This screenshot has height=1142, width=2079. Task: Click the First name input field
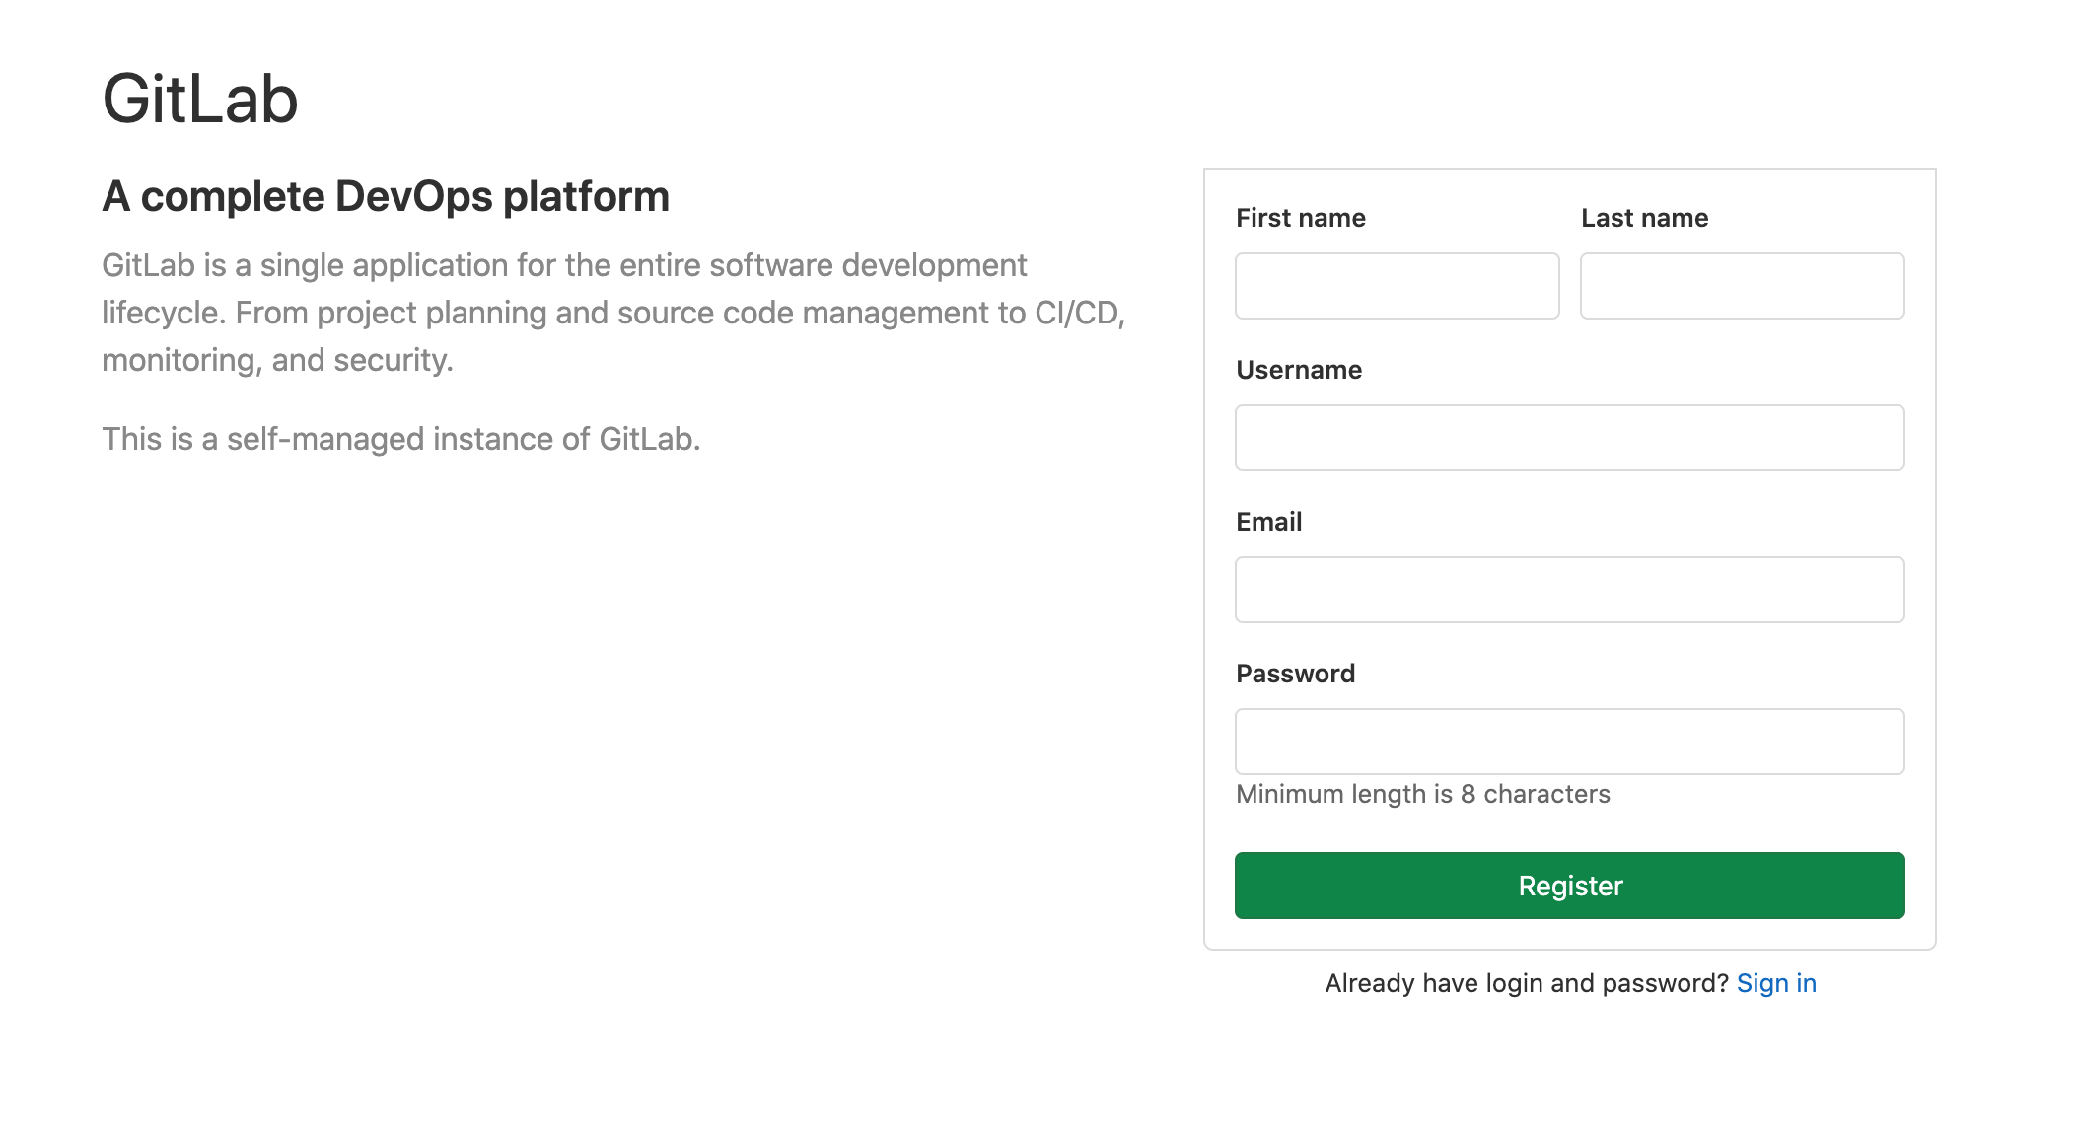click(1396, 285)
